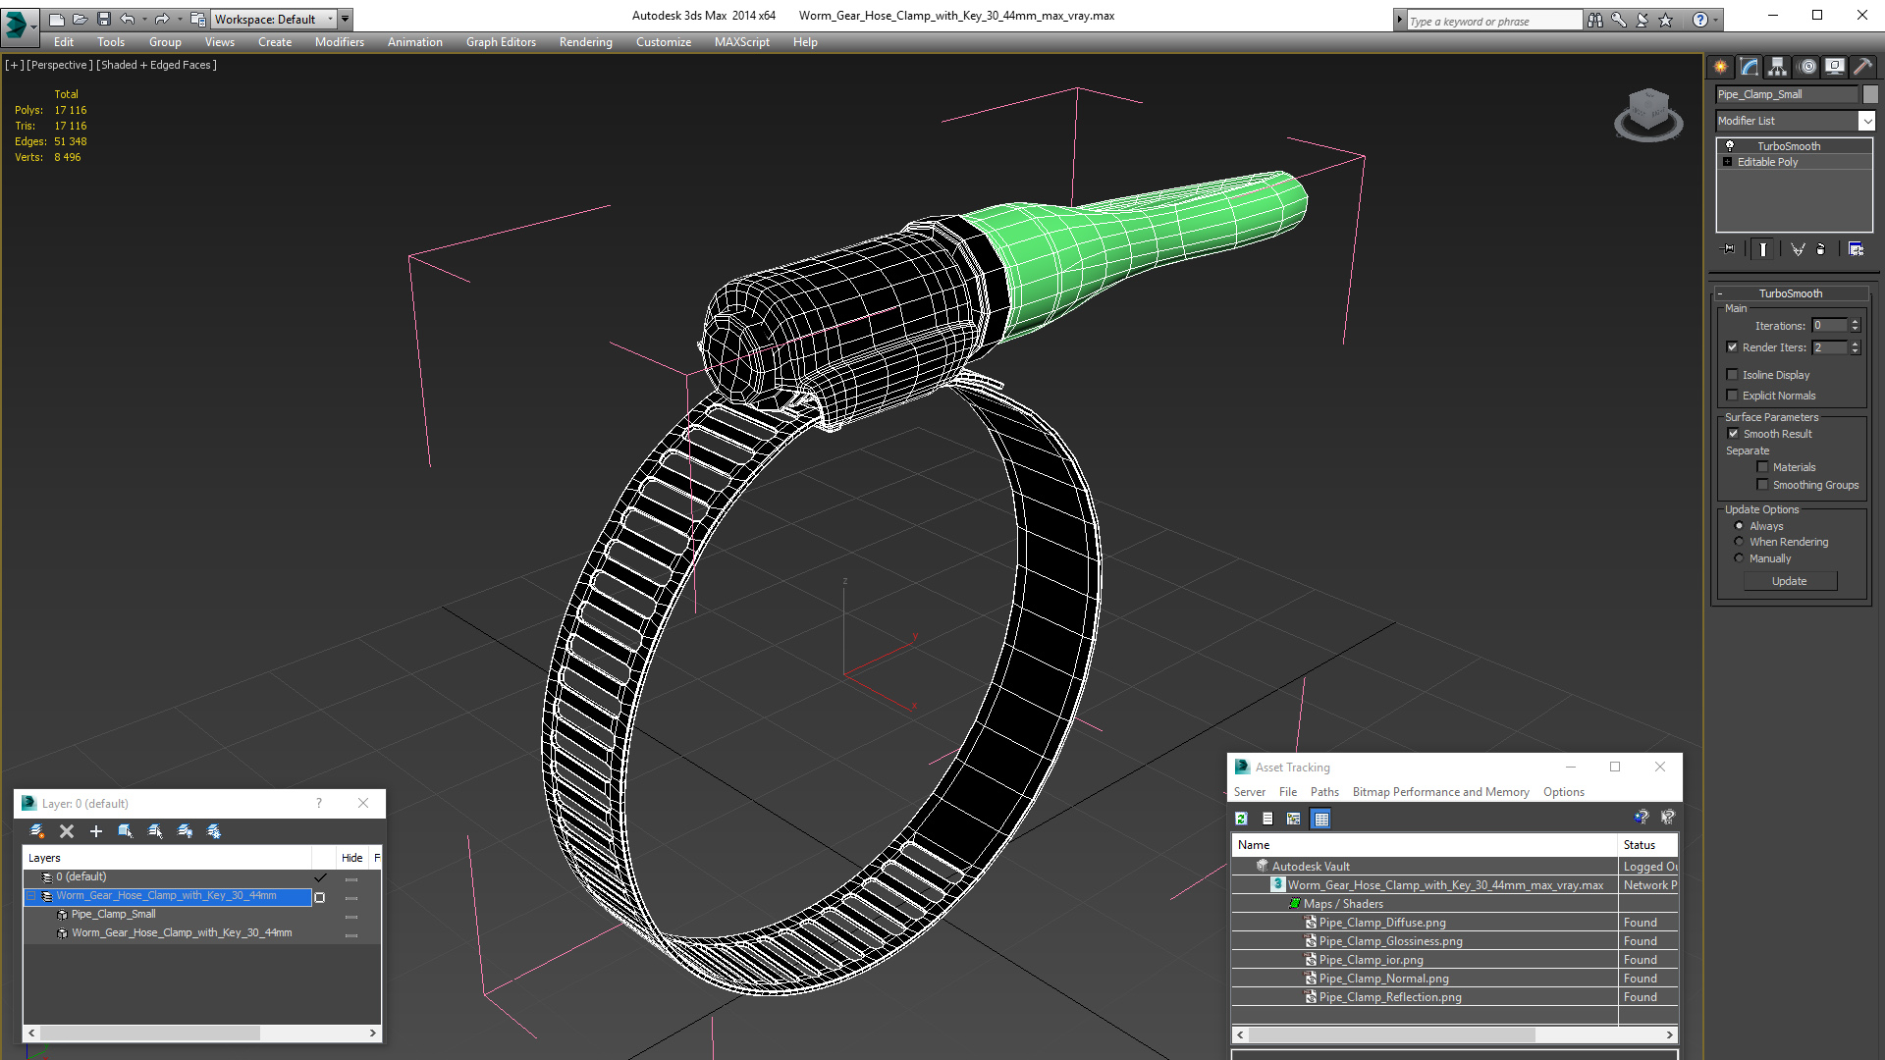The width and height of the screenshot is (1885, 1060).
Task: Toggle the TurboSmooth modifier lightbulb
Action: click(1730, 145)
